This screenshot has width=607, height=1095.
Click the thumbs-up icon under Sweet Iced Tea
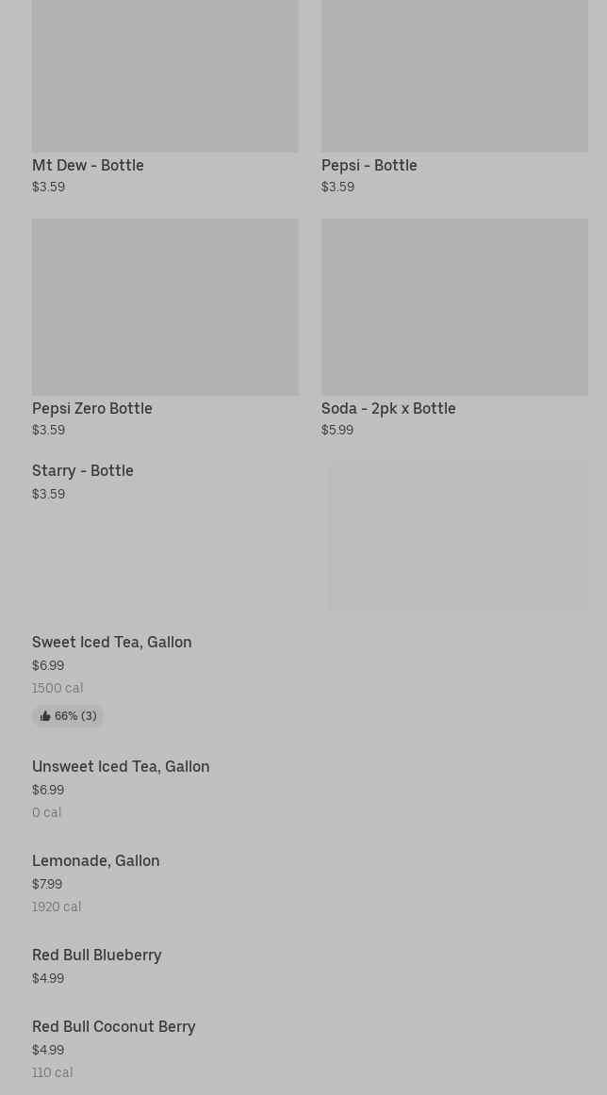(45, 716)
